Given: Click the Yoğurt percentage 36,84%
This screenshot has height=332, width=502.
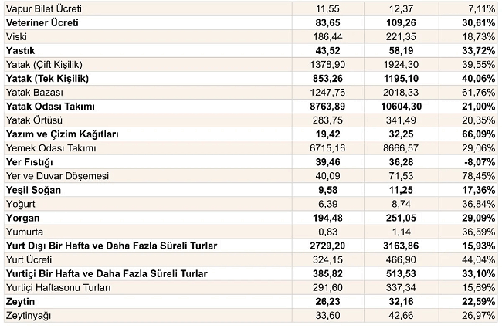Looking at the screenshot, I should click(x=478, y=204).
